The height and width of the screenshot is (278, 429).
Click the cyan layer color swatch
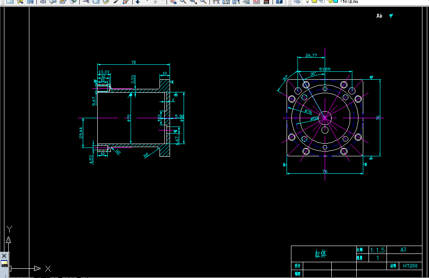(x=336, y=1)
